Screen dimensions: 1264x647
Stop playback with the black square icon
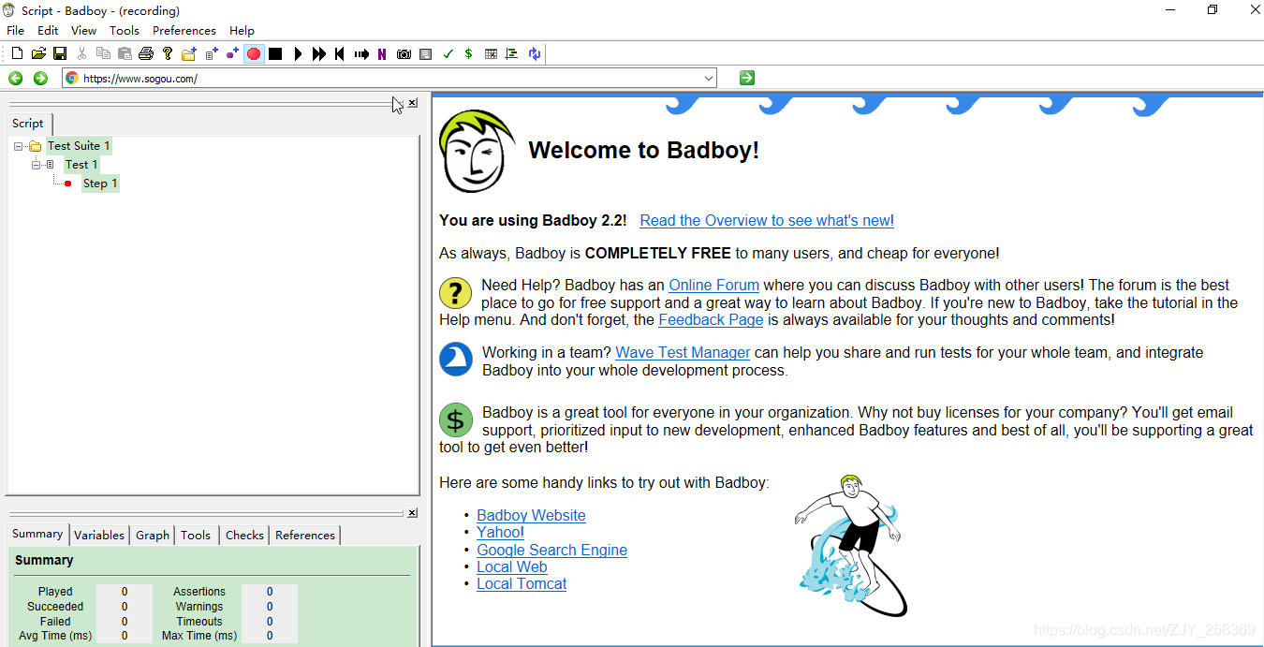(275, 53)
